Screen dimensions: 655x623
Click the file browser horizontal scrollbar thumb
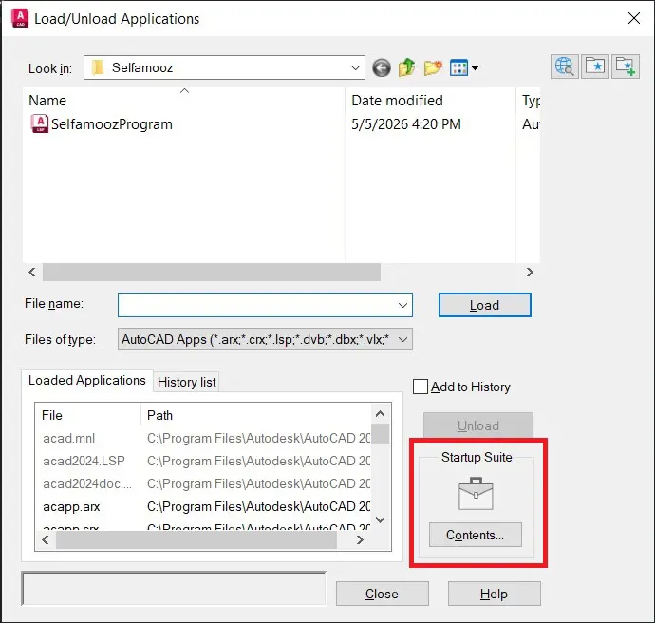212,272
